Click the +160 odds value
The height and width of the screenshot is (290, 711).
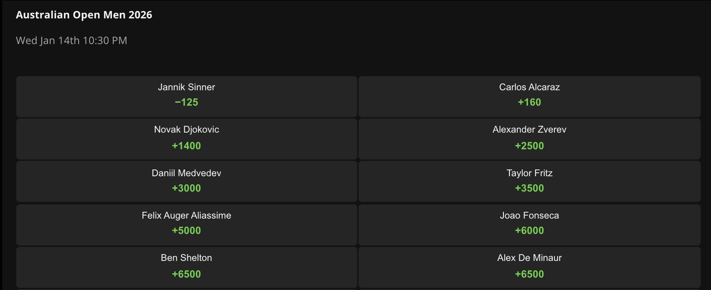pos(529,102)
